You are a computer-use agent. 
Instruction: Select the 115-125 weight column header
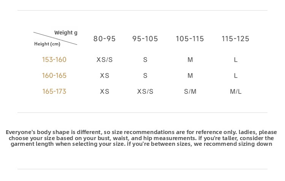point(235,39)
